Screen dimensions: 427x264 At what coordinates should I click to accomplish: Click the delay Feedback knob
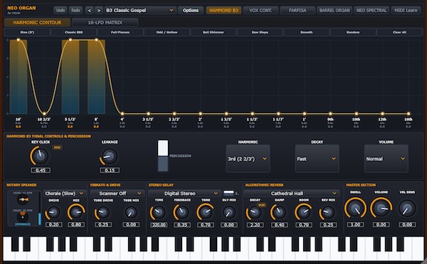pos(182,212)
